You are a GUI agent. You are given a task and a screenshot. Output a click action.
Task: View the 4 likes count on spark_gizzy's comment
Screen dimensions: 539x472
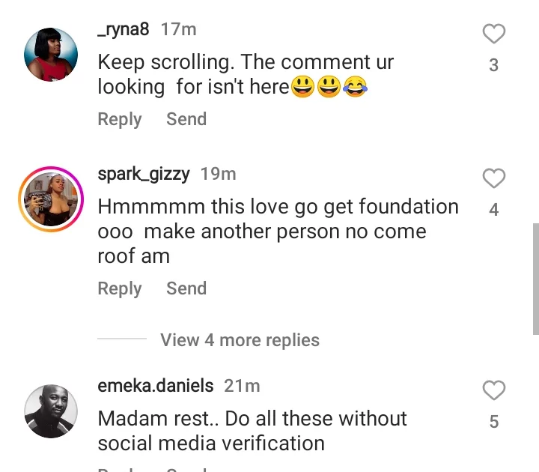(493, 211)
